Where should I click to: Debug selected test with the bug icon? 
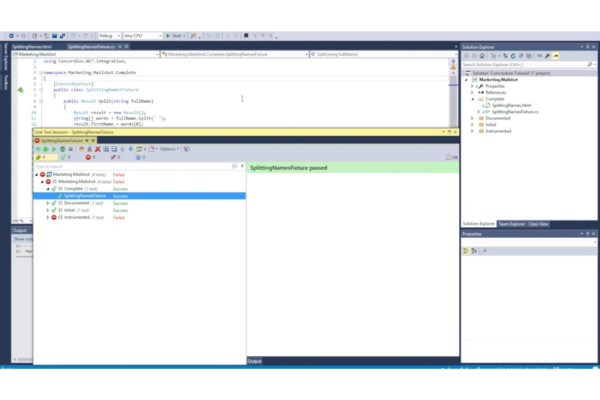[x=63, y=149]
